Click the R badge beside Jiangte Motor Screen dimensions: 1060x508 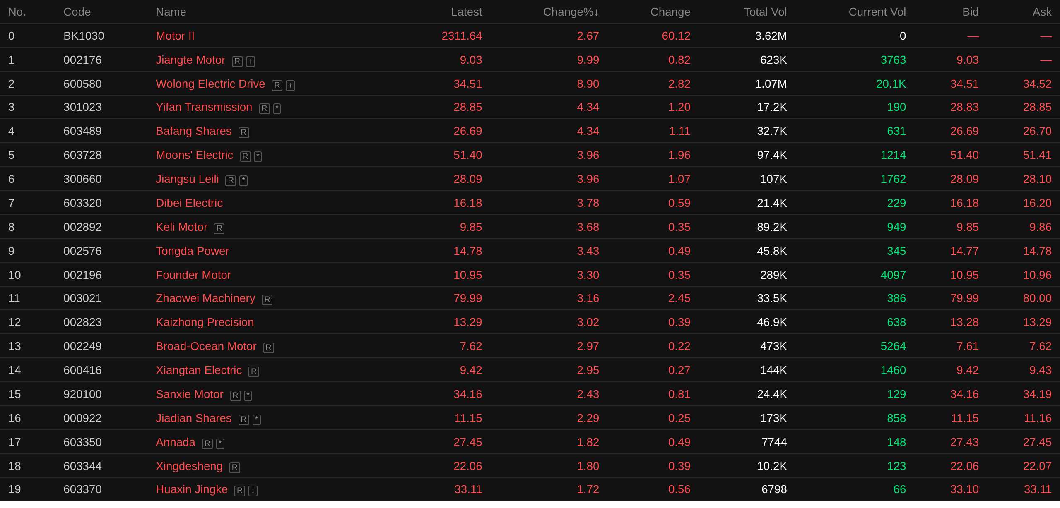(237, 61)
